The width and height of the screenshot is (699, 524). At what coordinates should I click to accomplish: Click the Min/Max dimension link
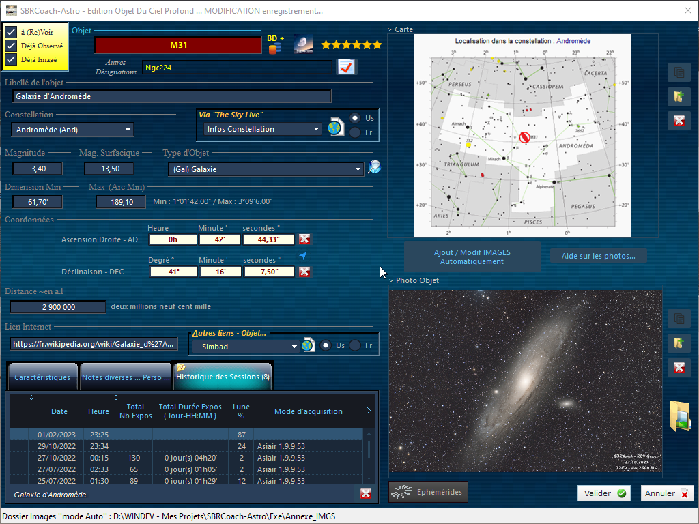[212, 201]
